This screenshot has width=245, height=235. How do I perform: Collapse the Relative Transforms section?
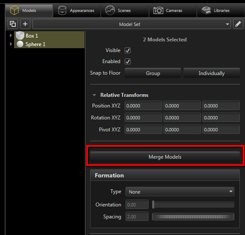pos(94,95)
